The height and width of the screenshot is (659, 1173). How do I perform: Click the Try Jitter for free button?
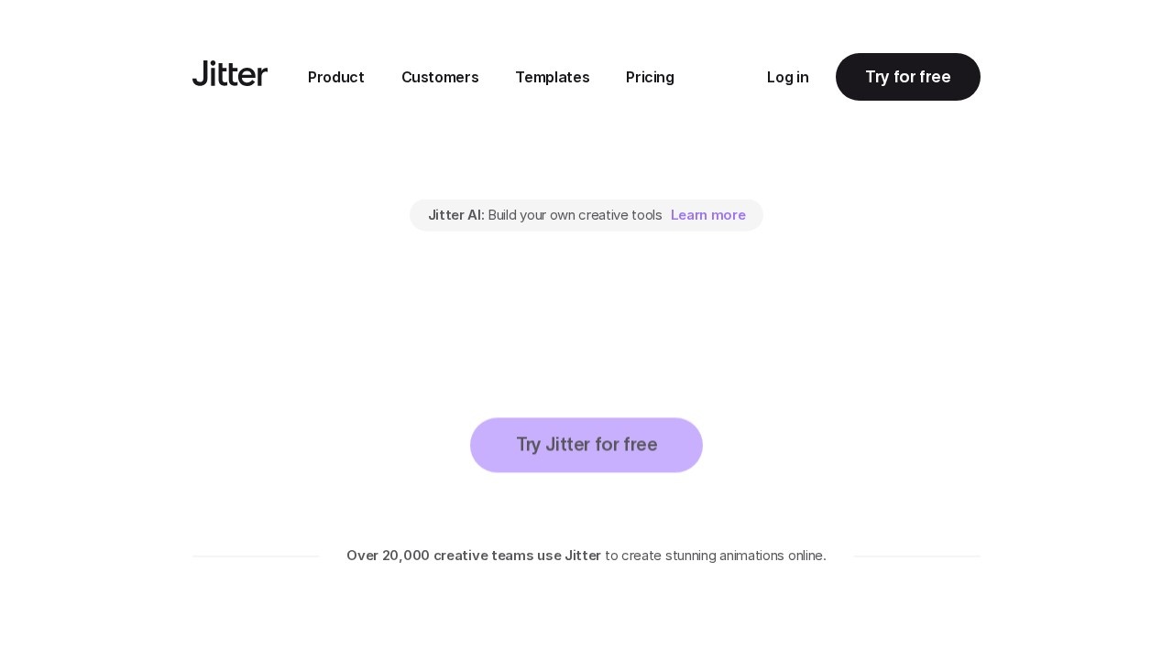[586, 445]
